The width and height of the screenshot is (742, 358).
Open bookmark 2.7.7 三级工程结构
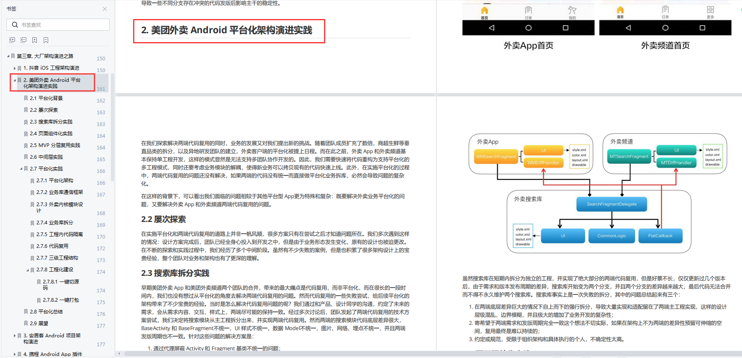[57, 258]
